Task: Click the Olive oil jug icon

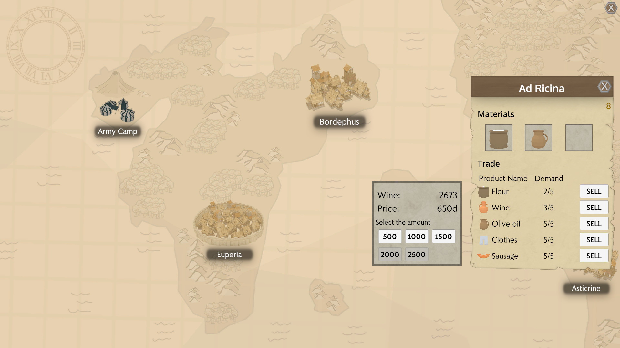Action: [483, 224]
